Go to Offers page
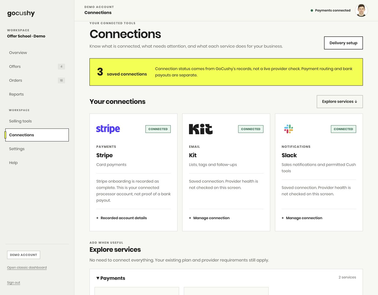The image size is (378, 295). tap(37, 66)
